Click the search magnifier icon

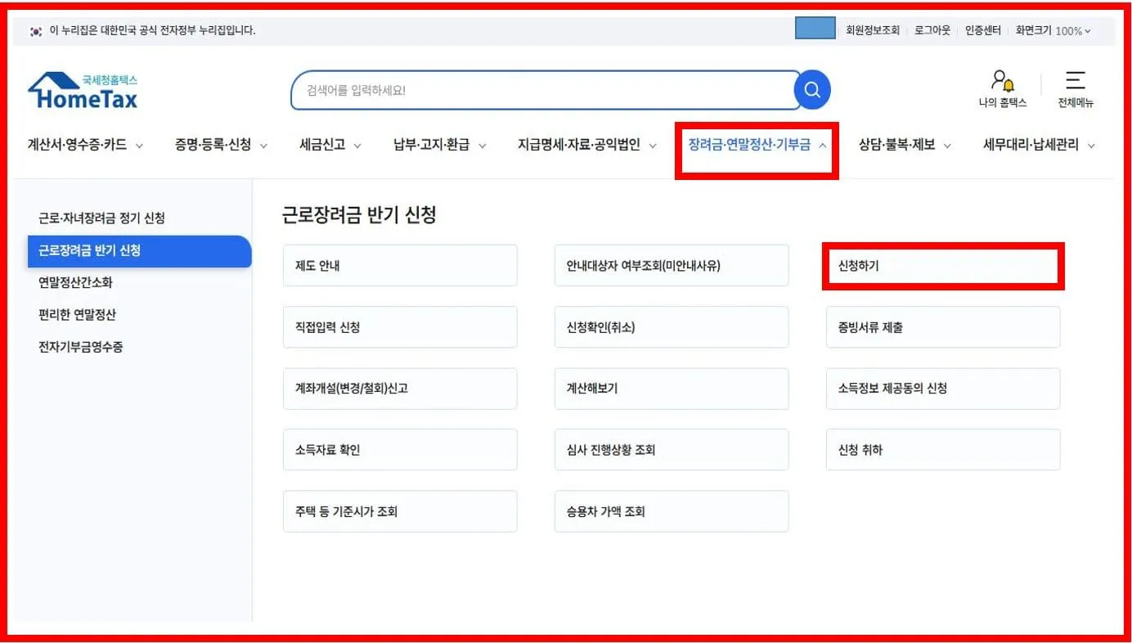(x=811, y=90)
